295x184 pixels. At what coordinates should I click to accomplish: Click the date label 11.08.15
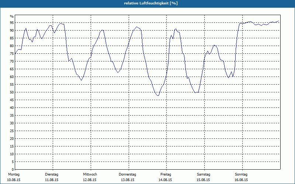pyautogui.click(x=52, y=180)
